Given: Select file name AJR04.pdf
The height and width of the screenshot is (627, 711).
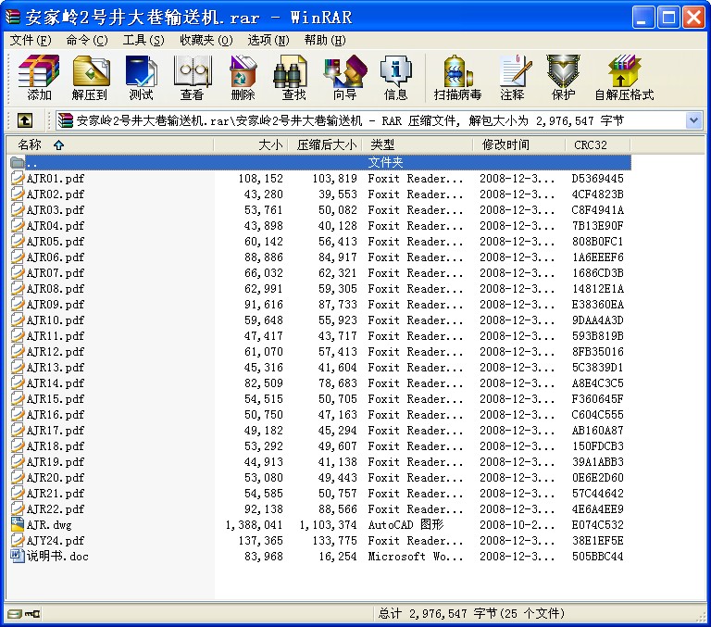Looking at the screenshot, I should point(56,225).
